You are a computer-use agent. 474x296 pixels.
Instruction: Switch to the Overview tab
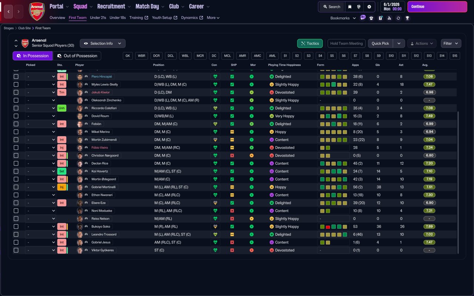click(x=57, y=18)
